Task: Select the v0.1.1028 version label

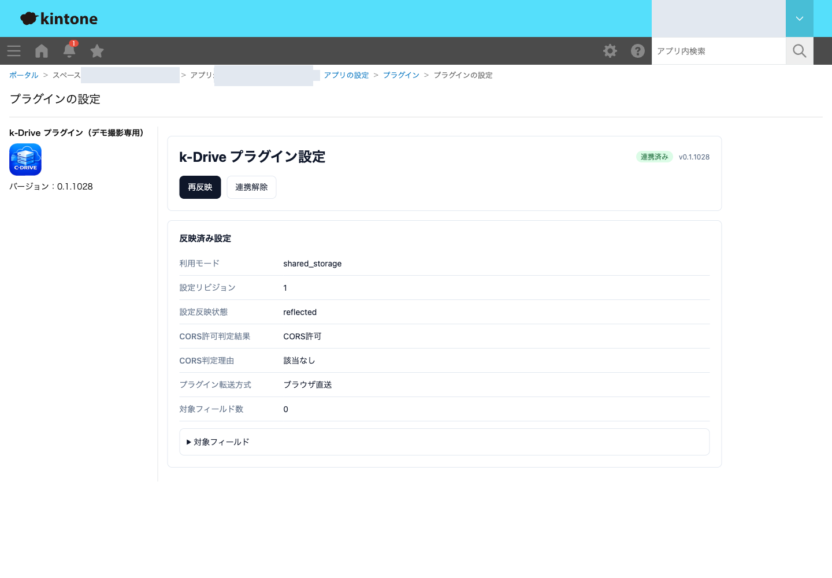Action: tap(694, 157)
